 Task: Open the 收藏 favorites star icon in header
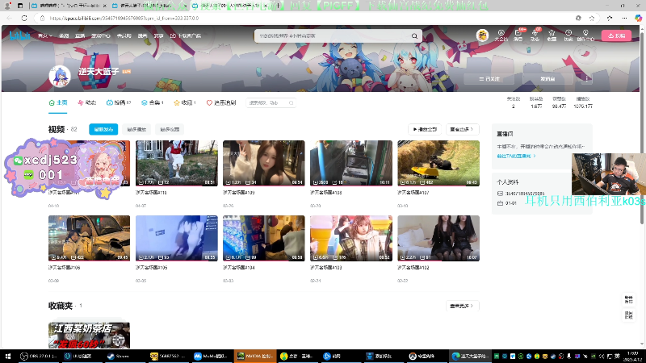click(x=552, y=35)
